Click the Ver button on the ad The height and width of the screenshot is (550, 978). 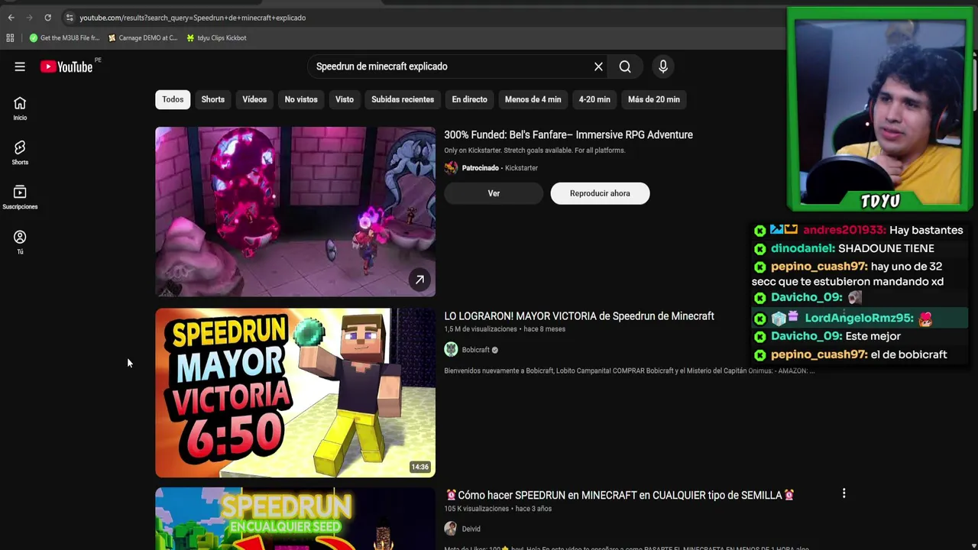[x=494, y=193]
